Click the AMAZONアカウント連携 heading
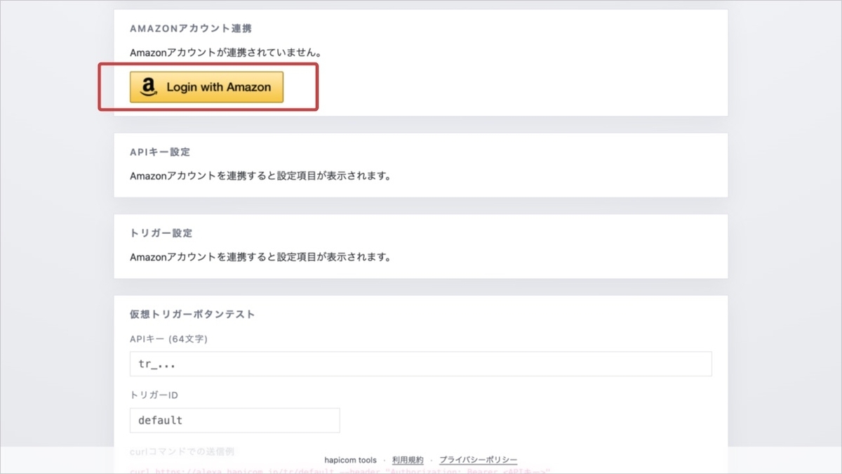The image size is (842, 474). point(191,29)
